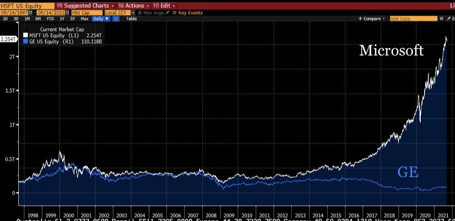The width and height of the screenshot is (455, 221).
Task: Select the YTD time range
Action: pos(50,18)
